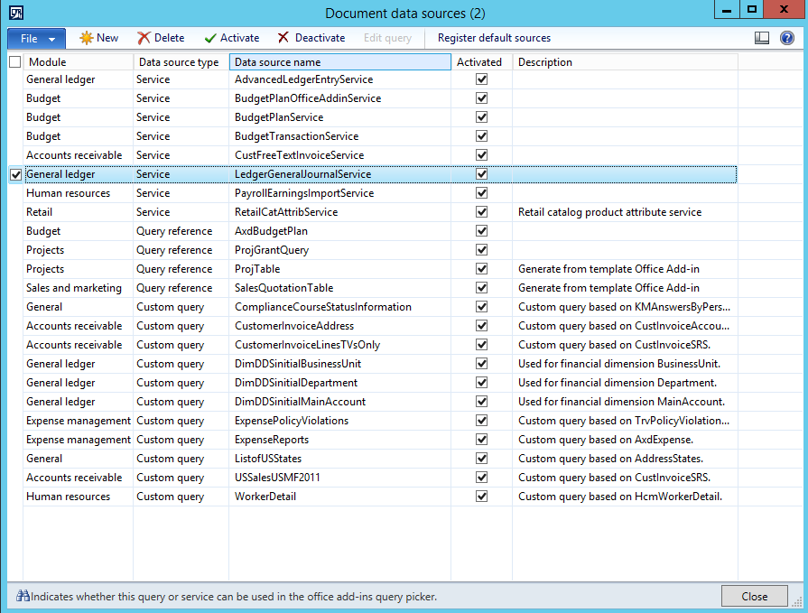Click the red Delete X icon

144,38
